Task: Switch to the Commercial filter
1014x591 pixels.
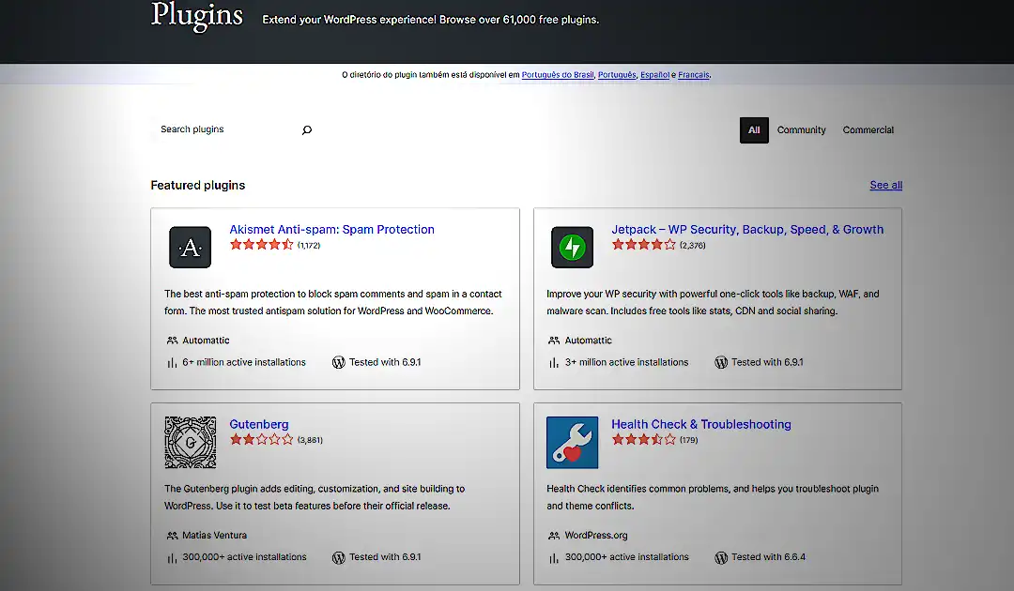Action: [868, 129]
